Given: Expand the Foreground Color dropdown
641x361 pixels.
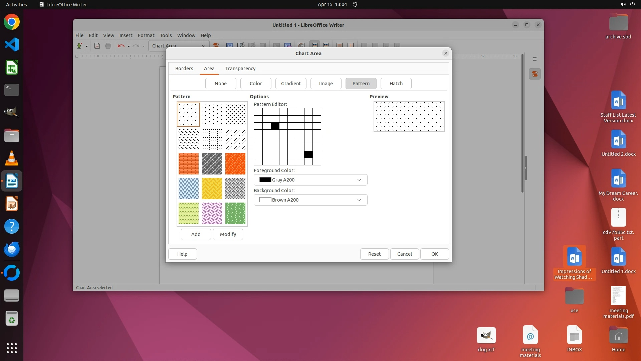Looking at the screenshot, I should click(x=359, y=180).
